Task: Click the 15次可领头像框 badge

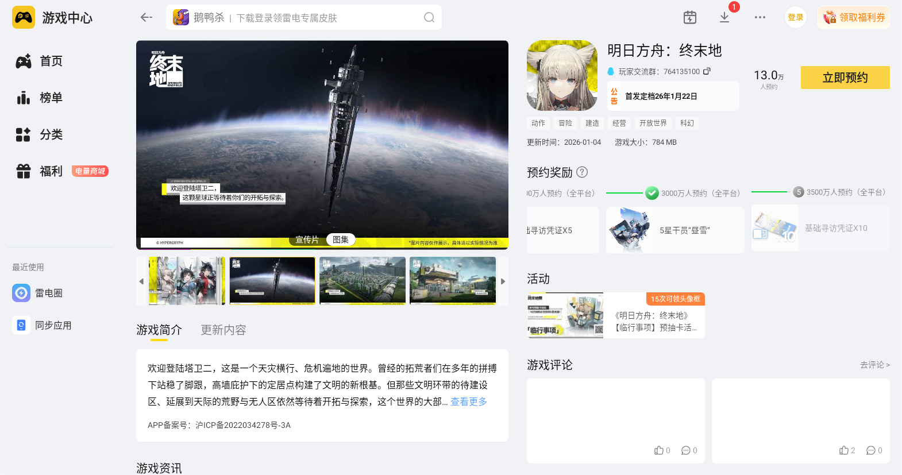Action: tap(676, 299)
